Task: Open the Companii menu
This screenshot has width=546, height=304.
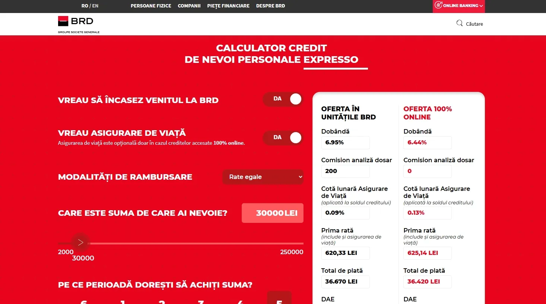Action: (x=189, y=6)
